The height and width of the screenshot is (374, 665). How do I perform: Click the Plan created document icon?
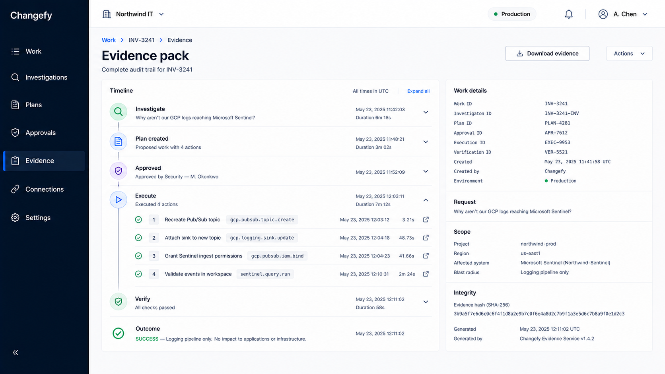[119, 141]
